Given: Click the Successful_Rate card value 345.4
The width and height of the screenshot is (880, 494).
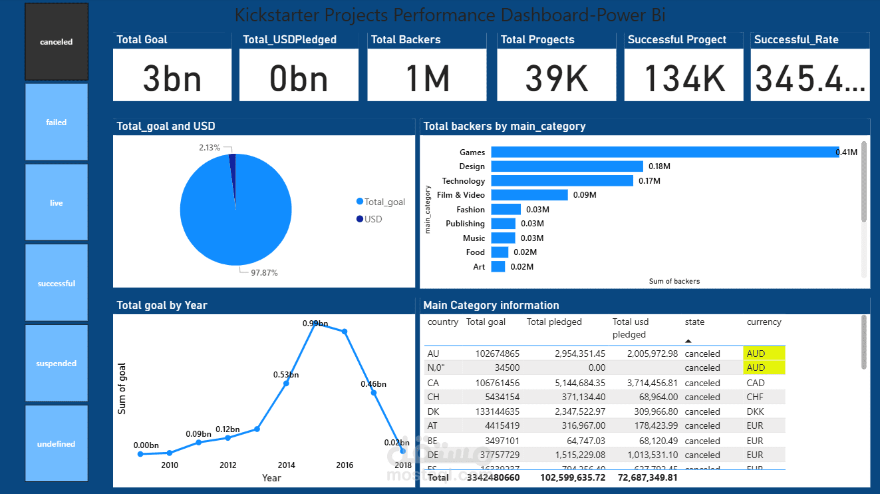Looking at the screenshot, I should (811, 79).
